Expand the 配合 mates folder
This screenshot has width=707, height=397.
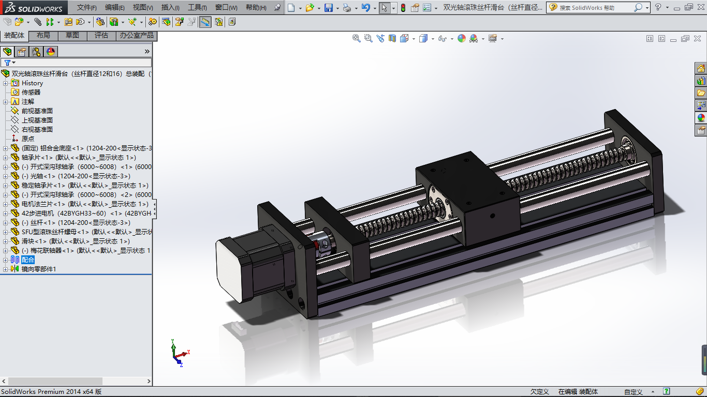pyautogui.click(x=6, y=260)
